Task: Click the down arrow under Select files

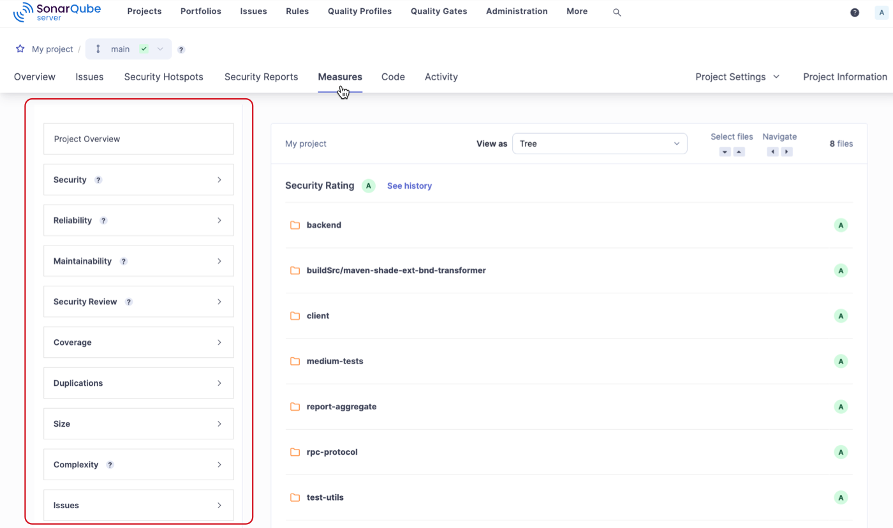Action: pyautogui.click(x=725, y=152)
